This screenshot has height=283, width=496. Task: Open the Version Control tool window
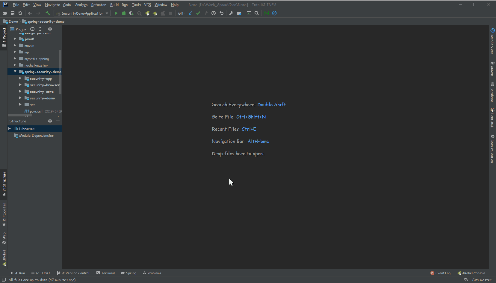pos(73,273)
